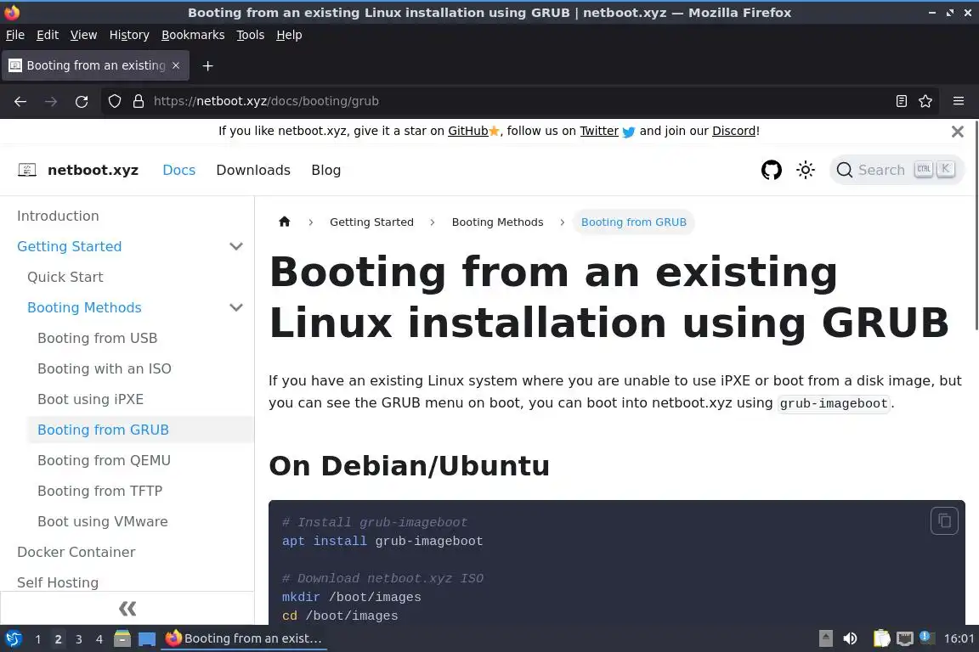Select Booting from GRUB sidebar item
Viewport: 979px width, 652px height.
coord(103,430)
